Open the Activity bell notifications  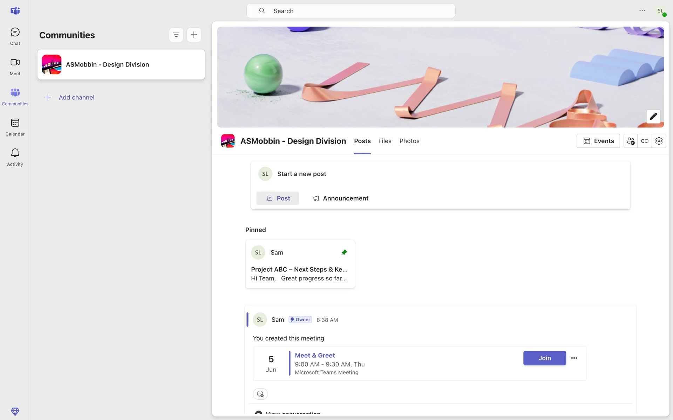click(15, 157)
